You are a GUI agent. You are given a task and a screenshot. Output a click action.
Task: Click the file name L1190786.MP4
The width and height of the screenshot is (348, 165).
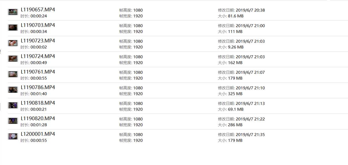click(38, 88)
